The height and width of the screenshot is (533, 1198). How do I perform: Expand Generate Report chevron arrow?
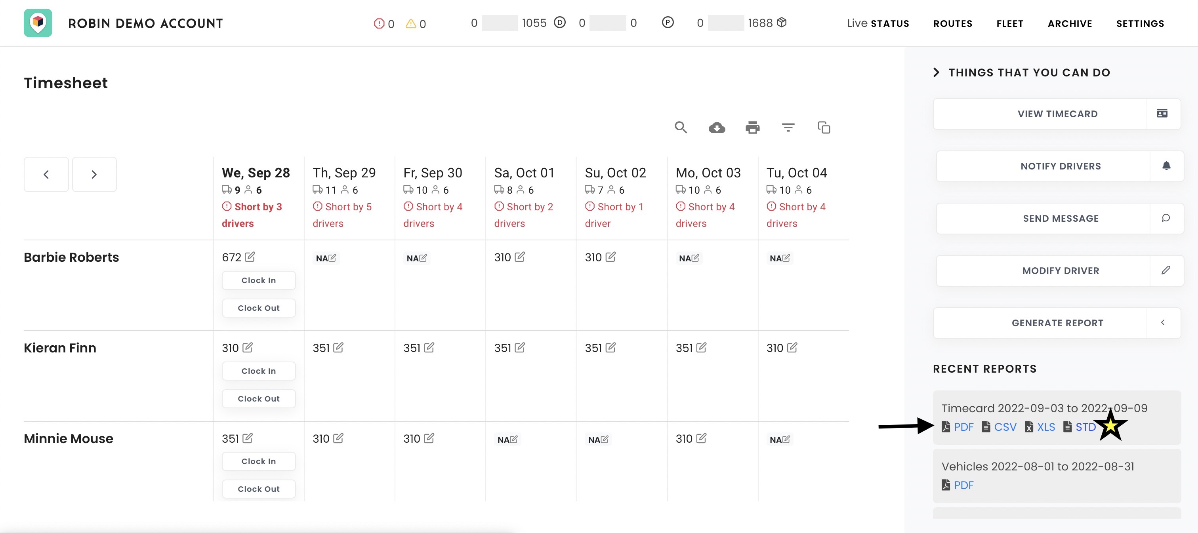tap(1162, 322)
